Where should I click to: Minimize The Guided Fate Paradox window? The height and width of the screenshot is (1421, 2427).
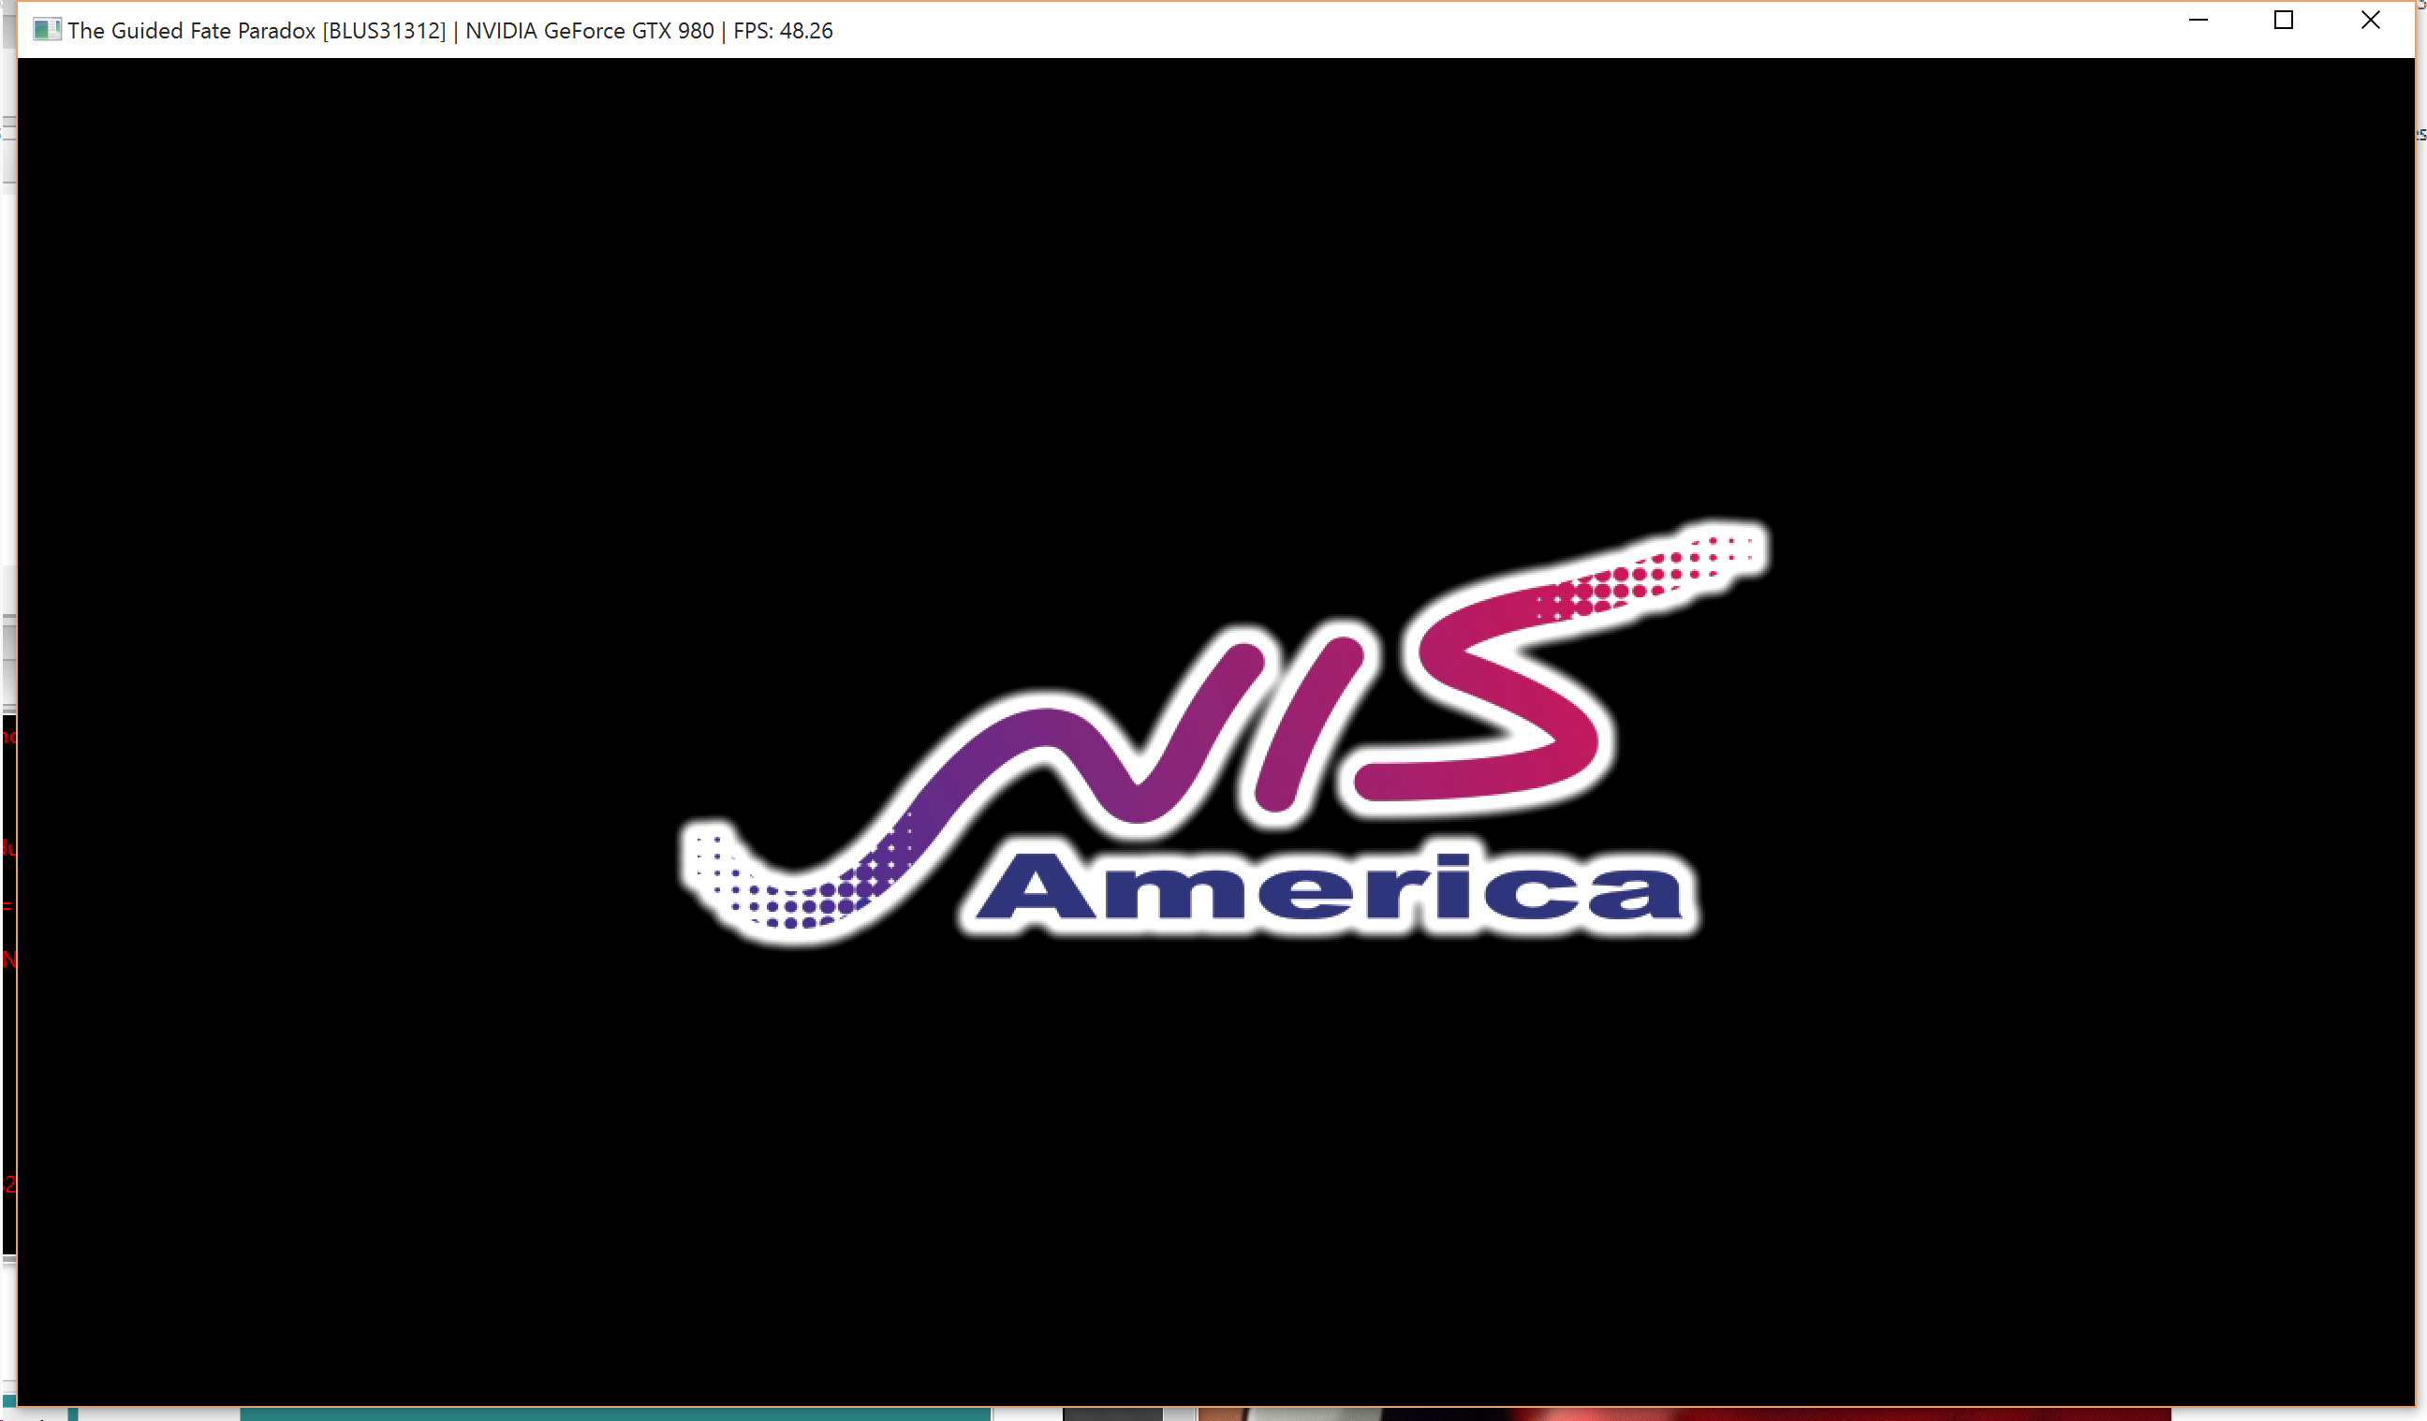(x=2198, y=21)
